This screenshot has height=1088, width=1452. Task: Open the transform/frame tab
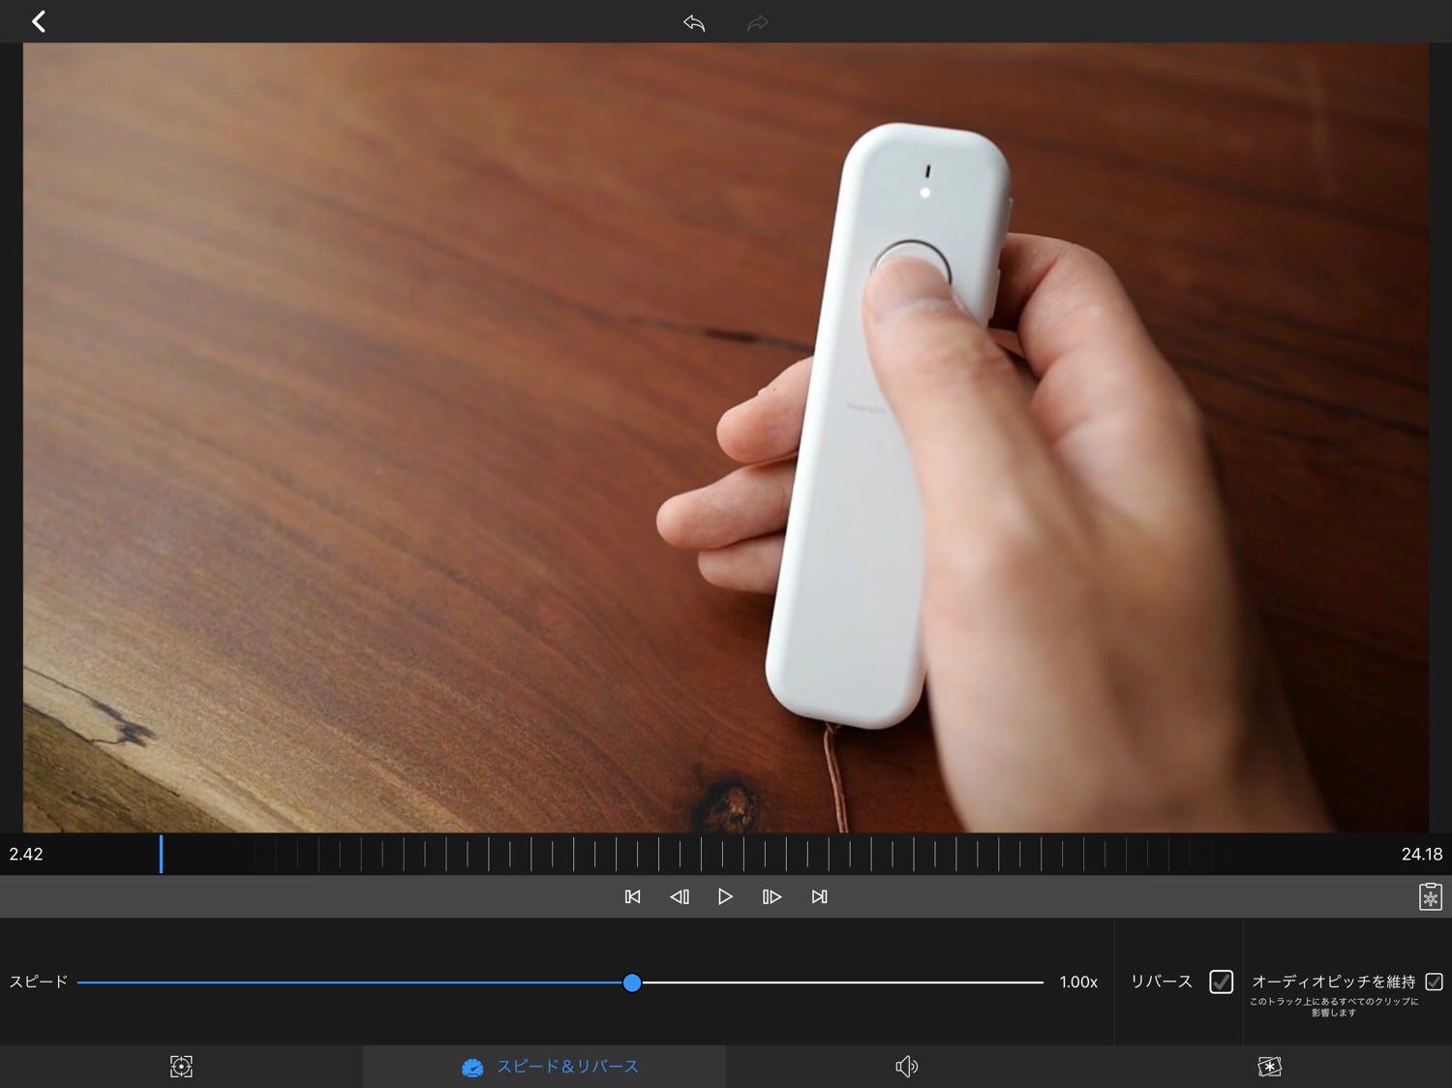(x=181, y=1067)
